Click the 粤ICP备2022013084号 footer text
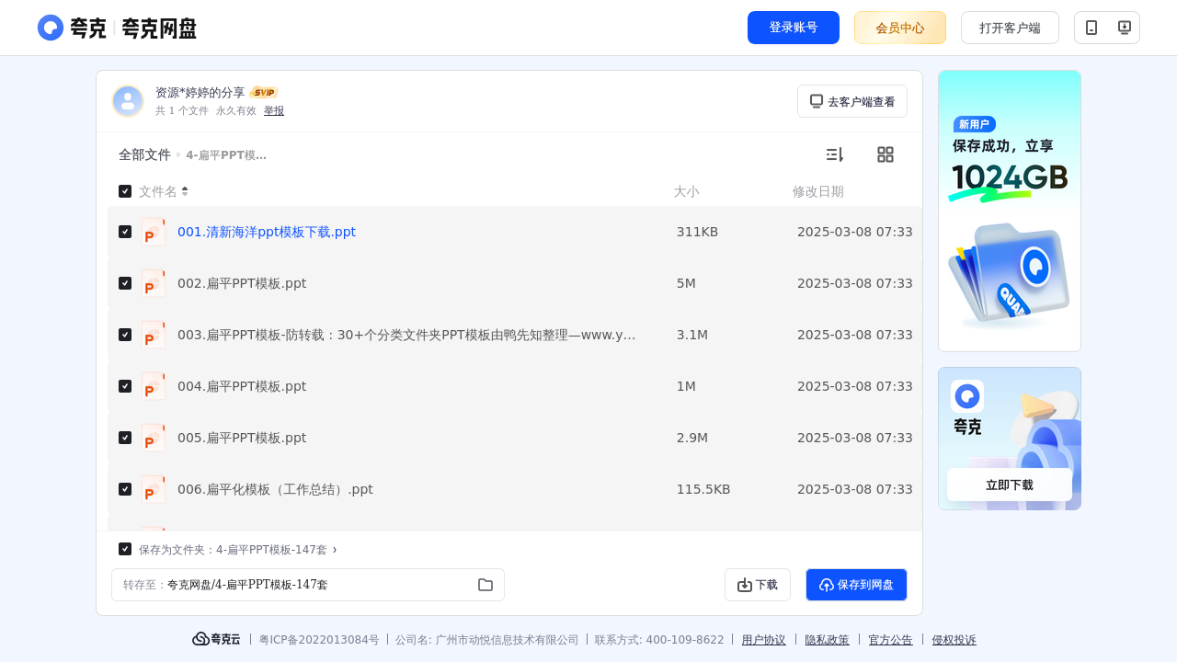This screenshot has width=1177, height=662. click(x=319, y=640)
